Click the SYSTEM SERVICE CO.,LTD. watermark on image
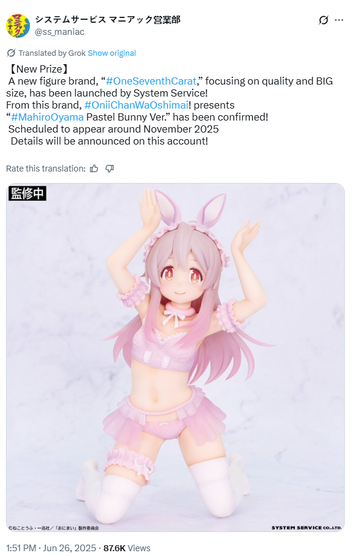Image resolution: width=352 pixels, height=556 pixels. coord(307,528)
